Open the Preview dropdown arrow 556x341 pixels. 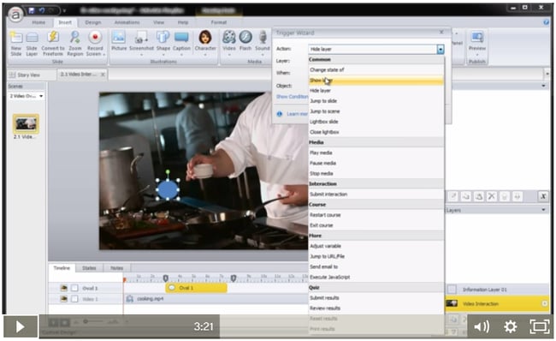tap(477, 55)
